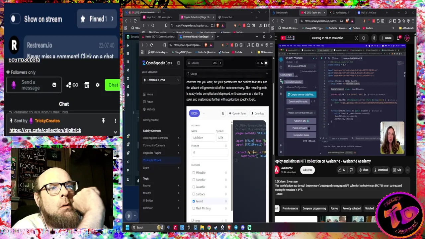
Task: Expand the Monitor tools section
Action: tap(178, 193)
